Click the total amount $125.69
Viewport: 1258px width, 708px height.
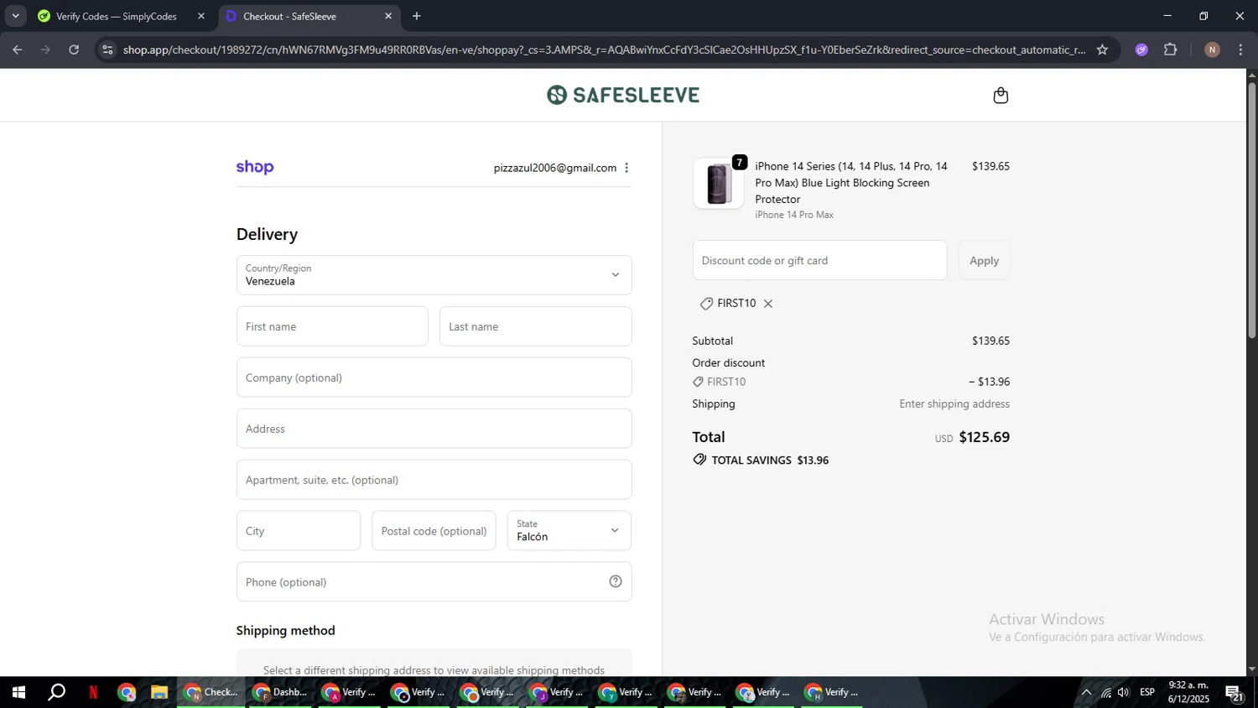pos(984,437)
